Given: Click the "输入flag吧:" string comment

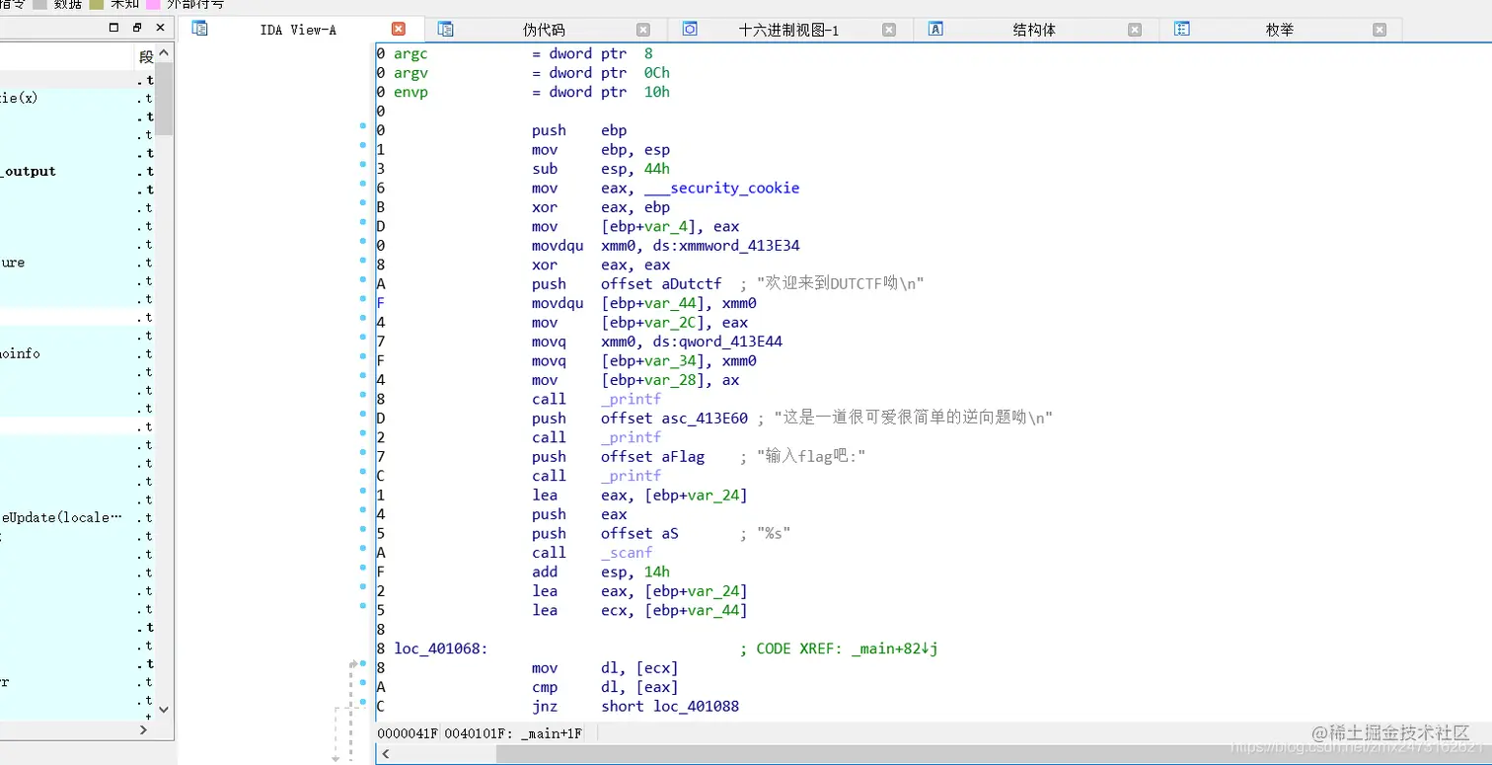Looking at the screenshot, I should (x=811, y=457).
